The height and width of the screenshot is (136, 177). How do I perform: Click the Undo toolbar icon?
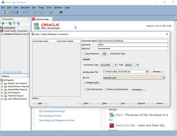(x=23, y=12)
